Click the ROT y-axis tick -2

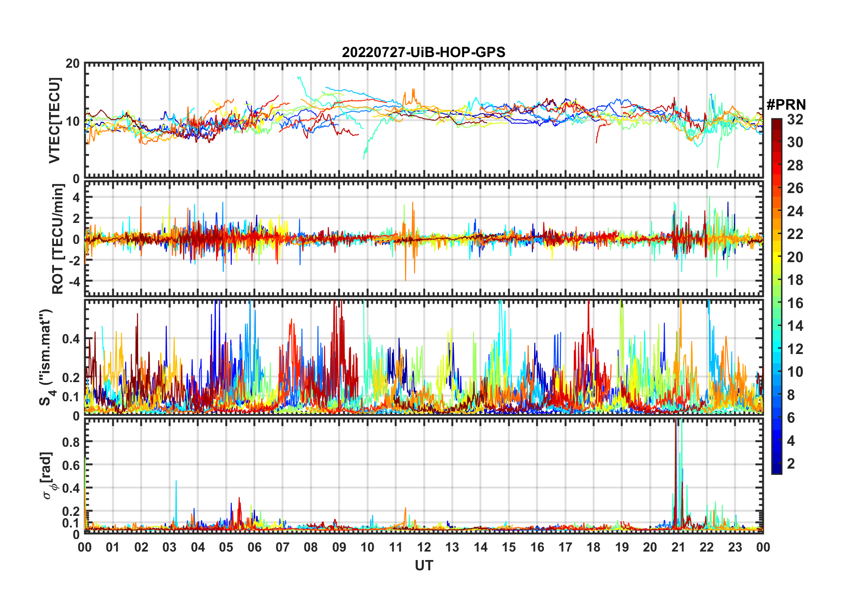[74, 260]
